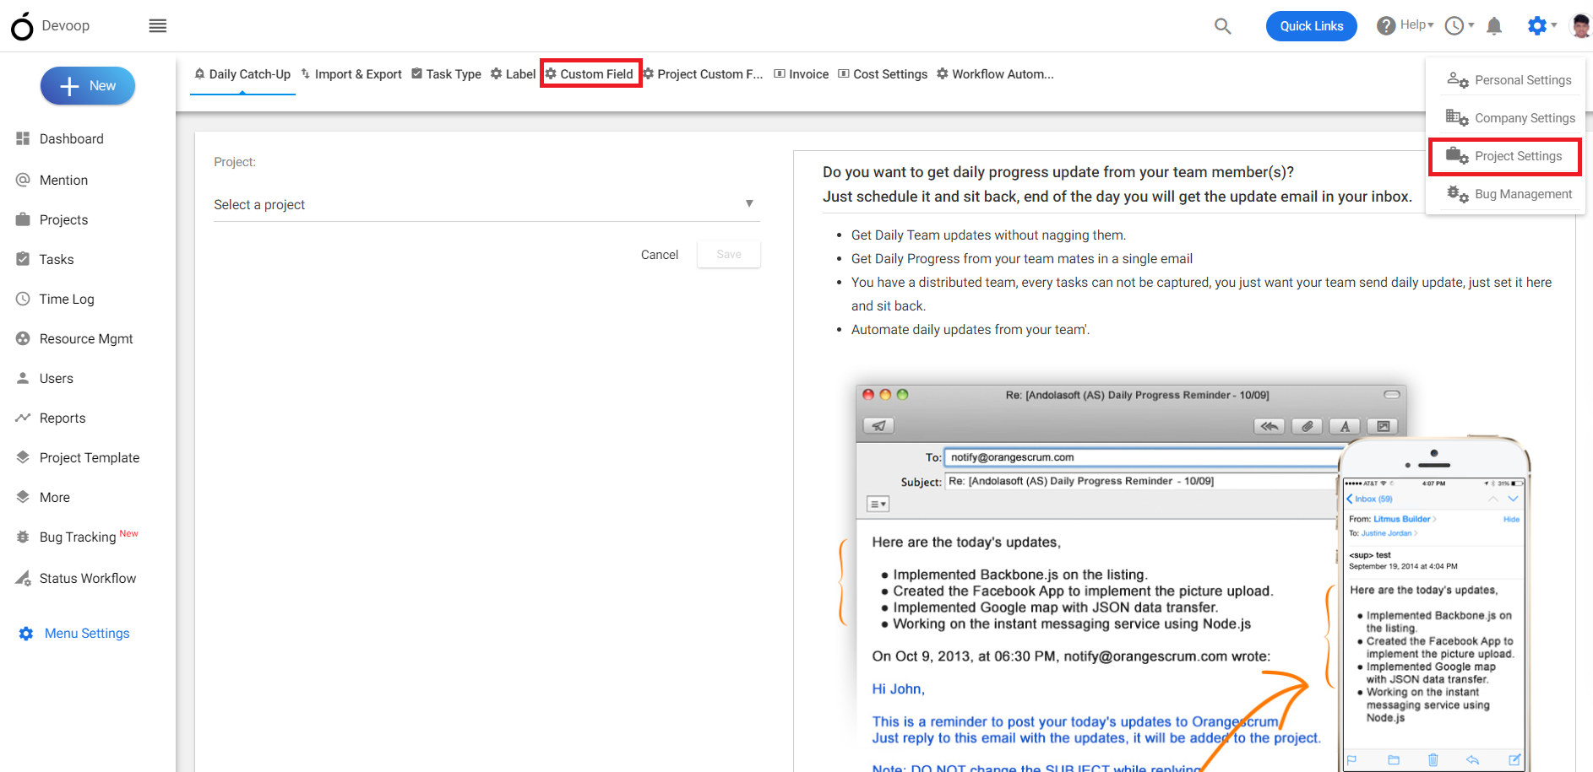Click the Quick Links button
The height and width of the screenshot is (772, 1593).
tap(1311, 26)
